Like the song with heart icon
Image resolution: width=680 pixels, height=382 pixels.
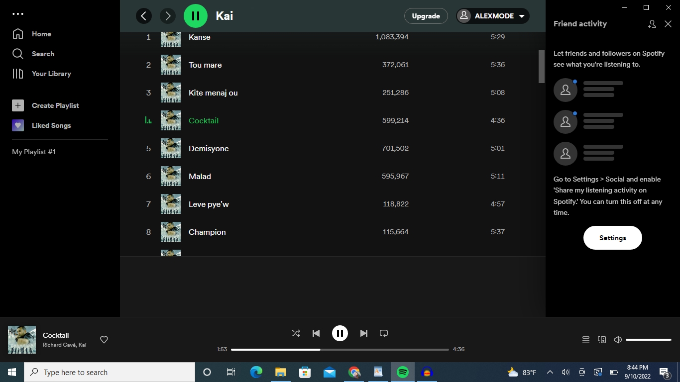[104, 340]
